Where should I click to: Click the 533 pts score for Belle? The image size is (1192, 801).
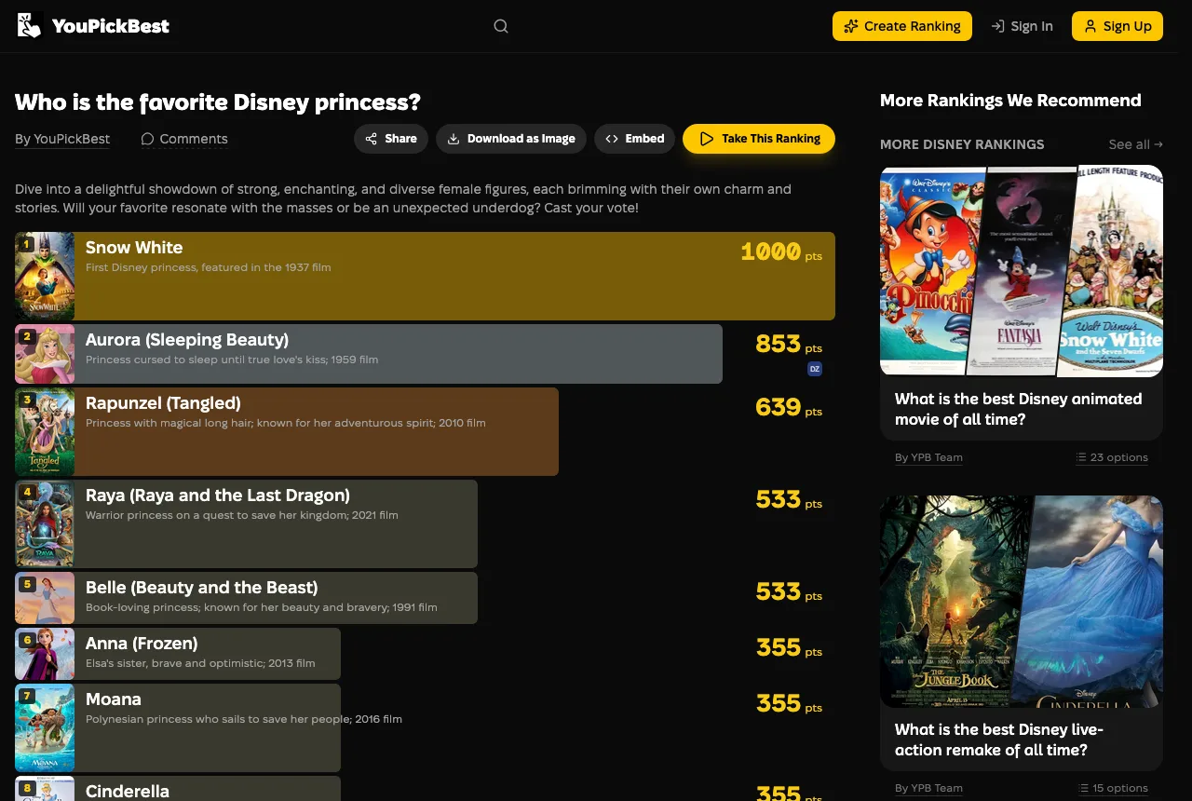click(789, 591)
